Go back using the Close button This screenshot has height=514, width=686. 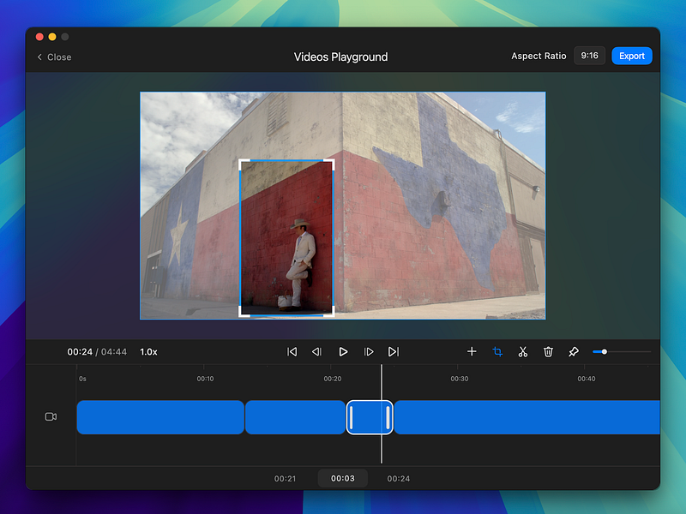coord(54,57)
